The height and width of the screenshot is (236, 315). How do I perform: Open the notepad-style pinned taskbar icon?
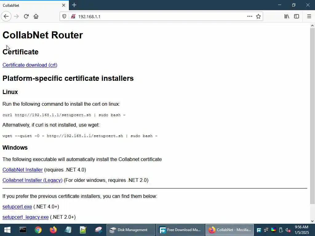point(68,230)
